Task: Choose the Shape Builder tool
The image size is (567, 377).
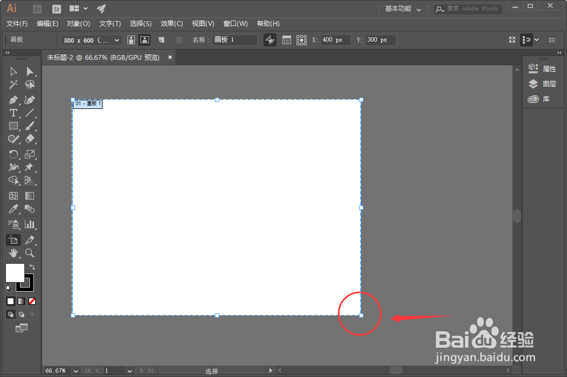Action: (x=13, y=180)
